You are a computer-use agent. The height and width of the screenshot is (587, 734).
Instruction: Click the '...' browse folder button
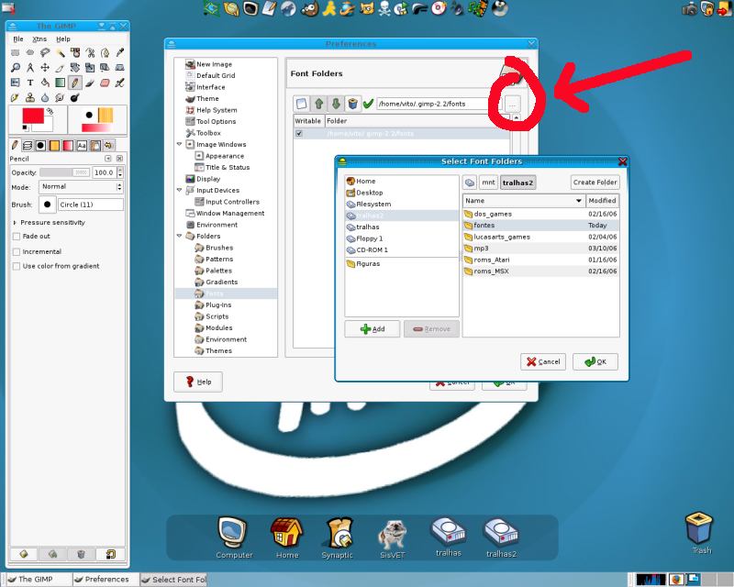click(513, 105)
